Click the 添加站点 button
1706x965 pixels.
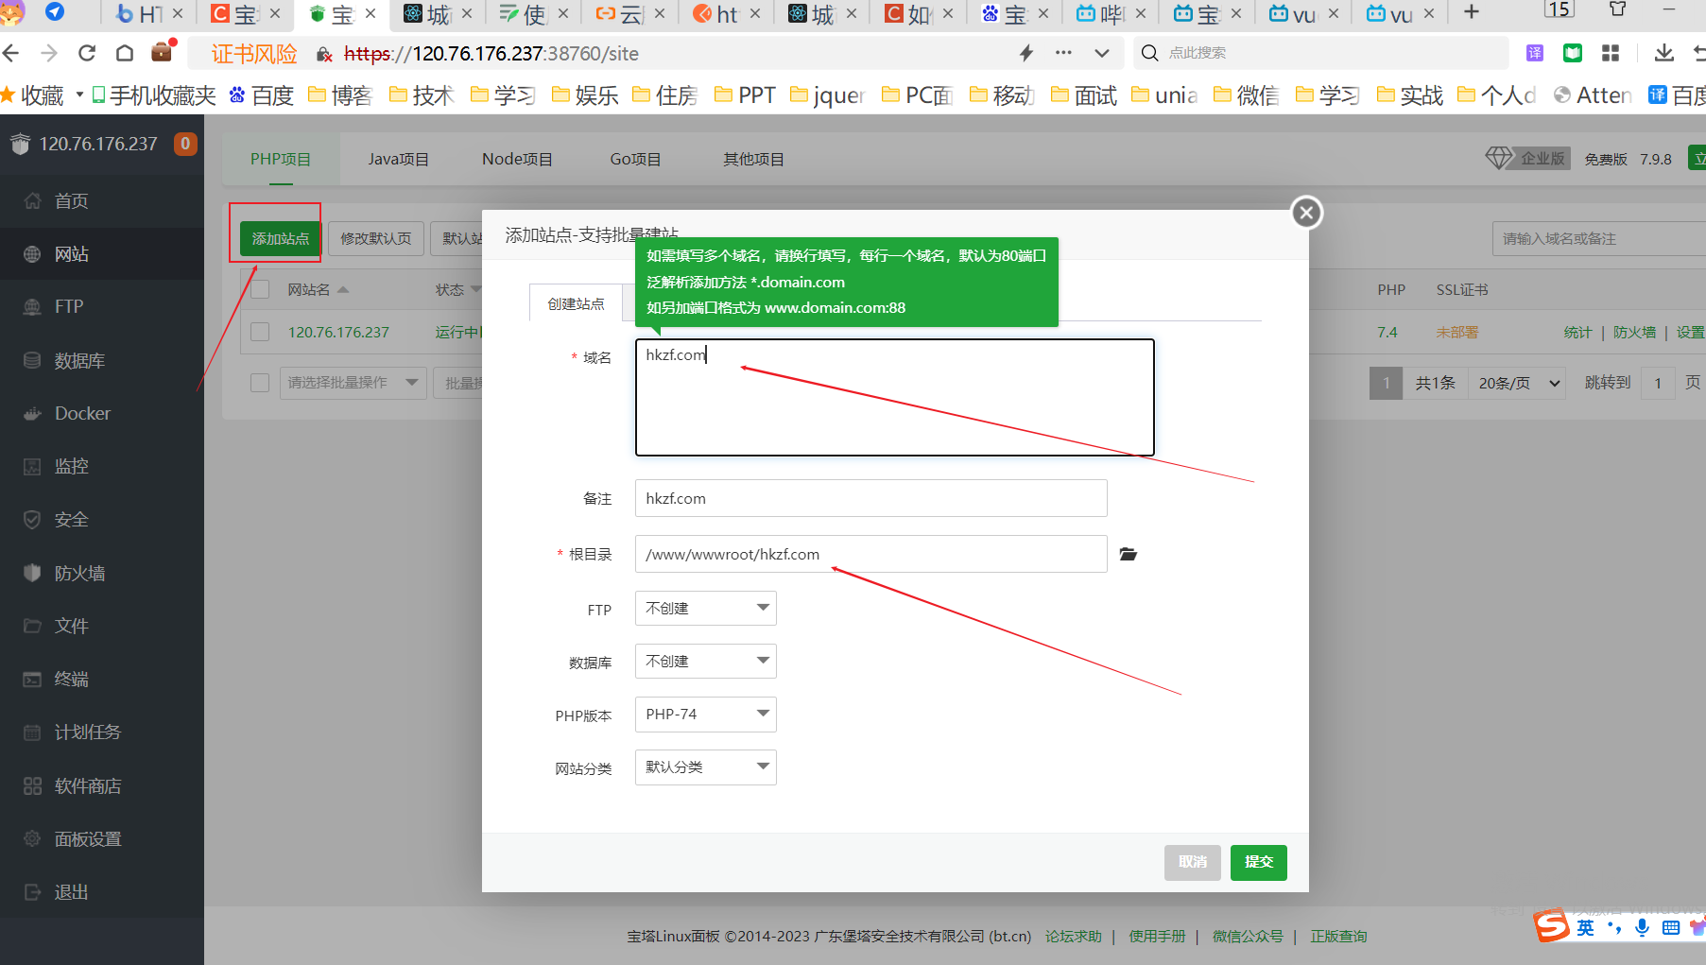pyautogui.click(x=281, y=238)
